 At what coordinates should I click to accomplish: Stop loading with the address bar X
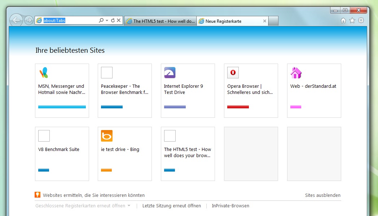[x=119, y=20]
